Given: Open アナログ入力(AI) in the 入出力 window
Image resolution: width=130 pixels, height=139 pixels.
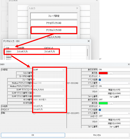Looking at the screenshot, I should (x=54, y=23).
